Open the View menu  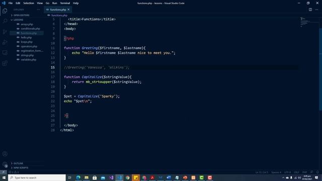40,3
